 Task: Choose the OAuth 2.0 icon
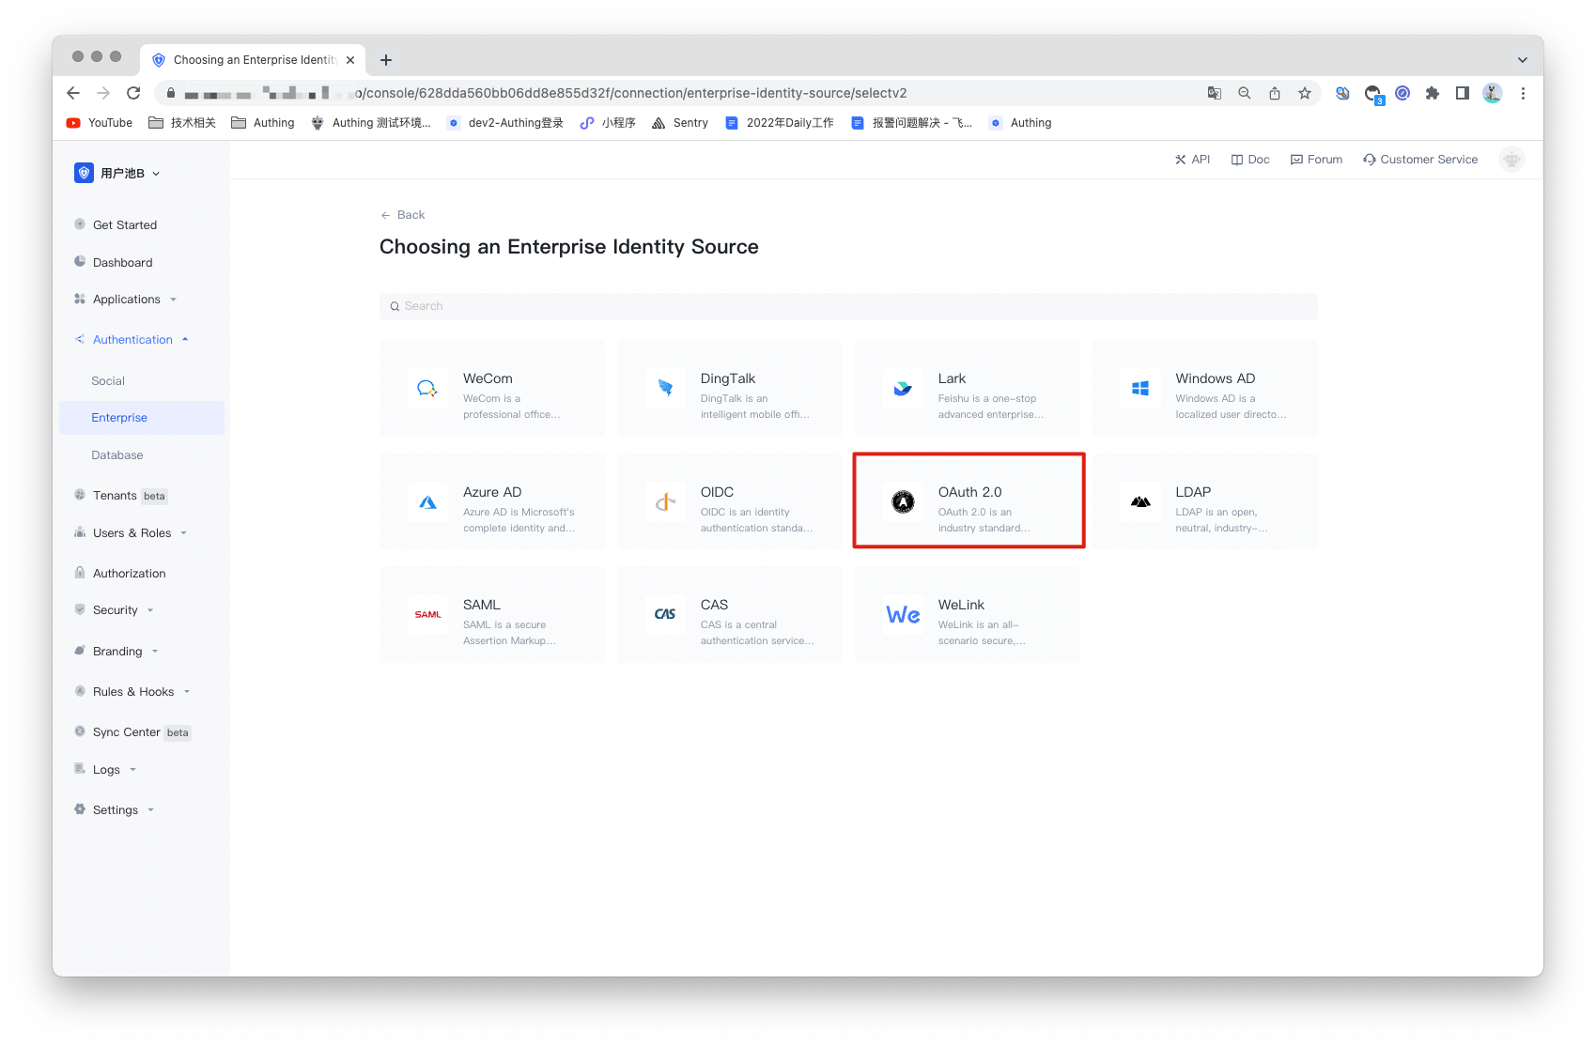click(x=903, y=502)
